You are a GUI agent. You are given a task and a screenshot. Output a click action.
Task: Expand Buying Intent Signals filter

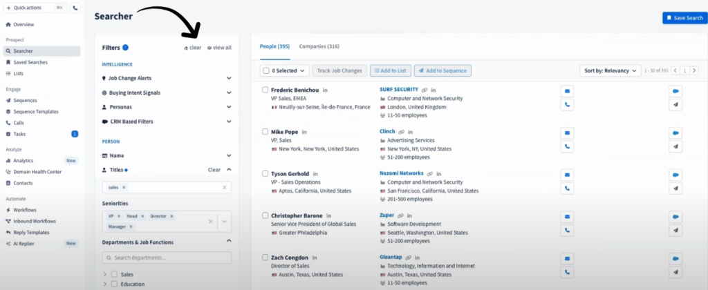229,93
